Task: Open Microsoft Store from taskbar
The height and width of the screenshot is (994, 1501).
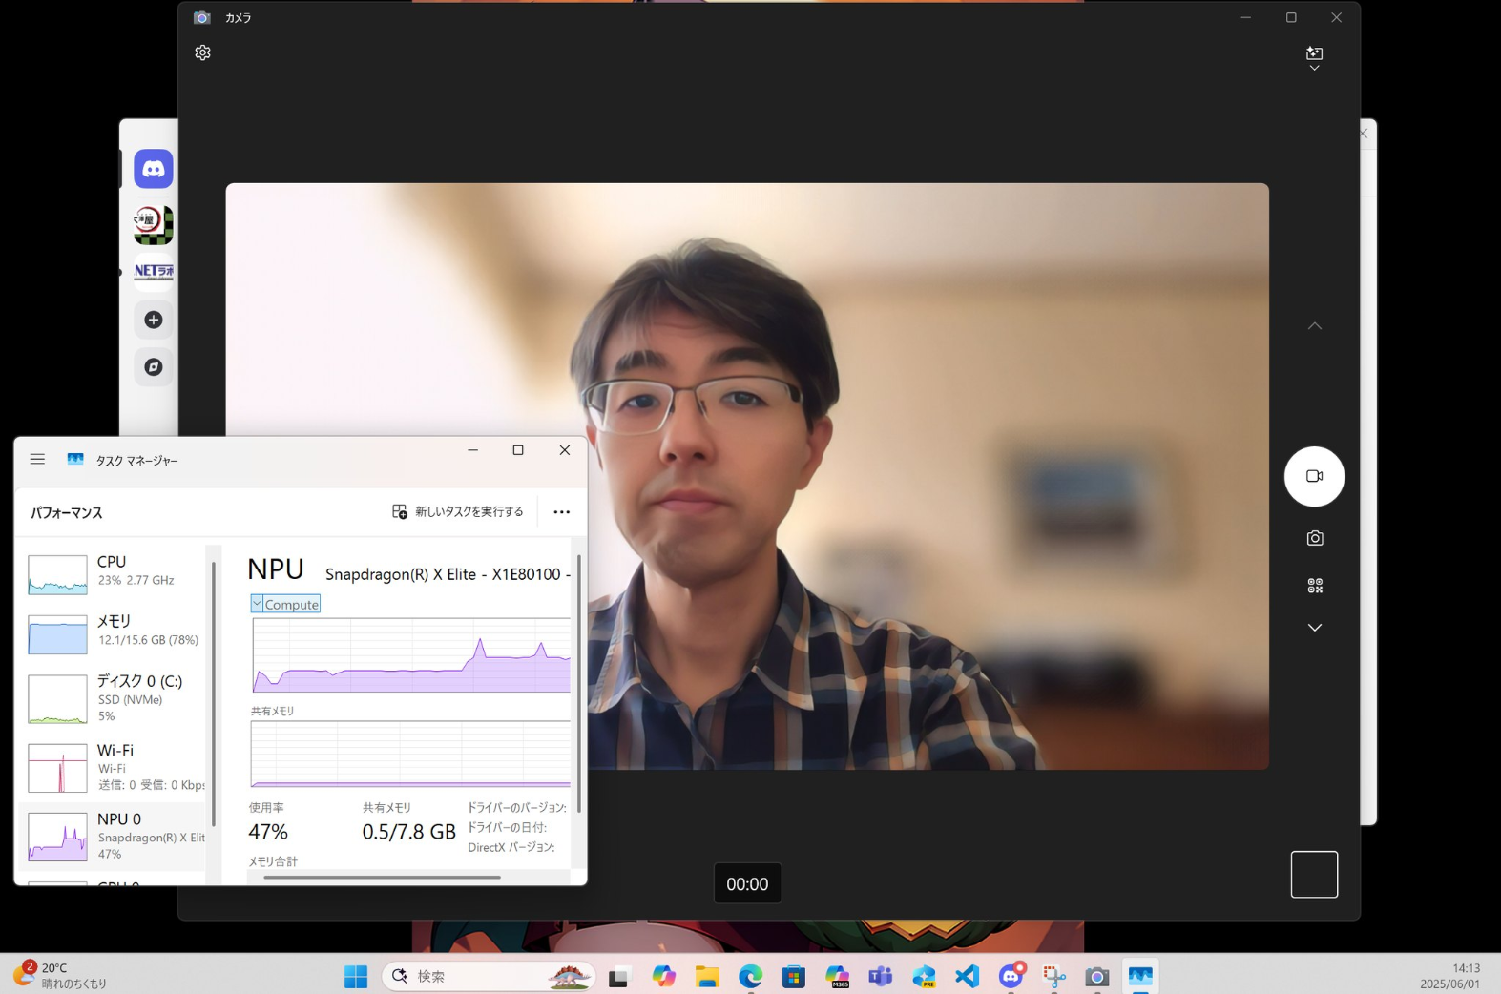Action: click(x=794, y=977)
